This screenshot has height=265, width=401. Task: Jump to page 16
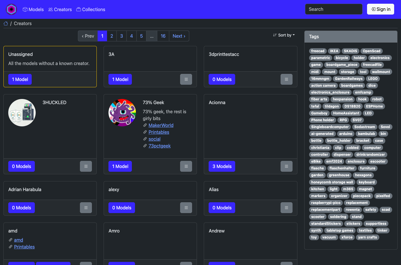[163, 36]
